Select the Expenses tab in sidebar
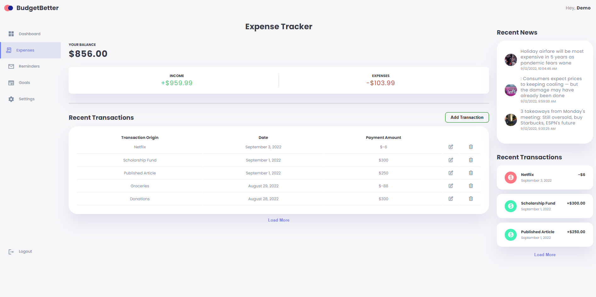 point(26,50)
